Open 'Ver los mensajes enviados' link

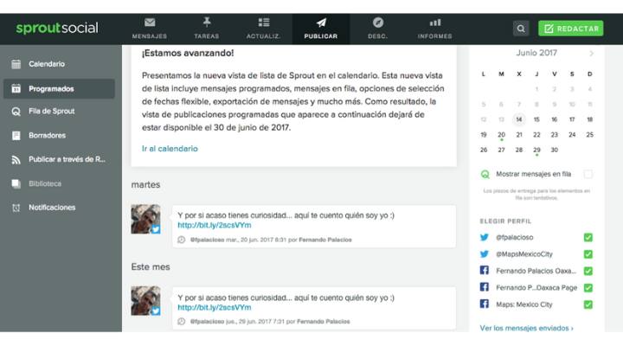[x=526, y=328]
